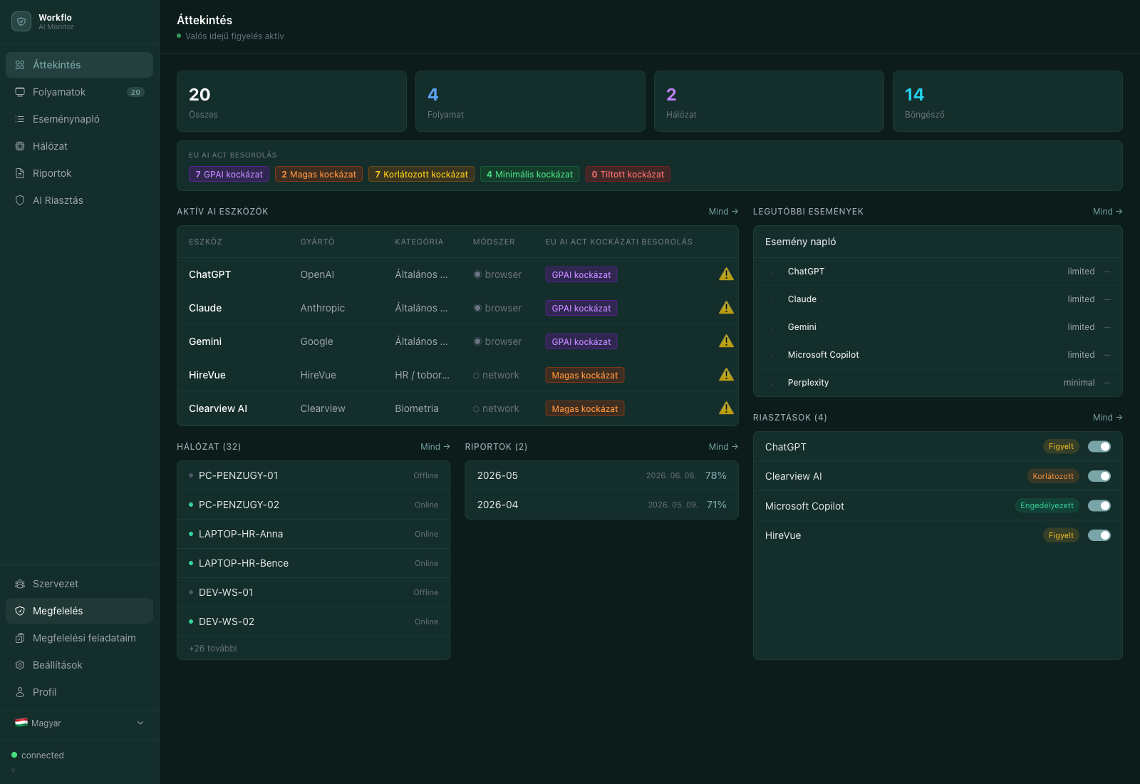Select the 2 Magas kockázat badge
Image resolution: width=1140 pixels, height=784 pixels.
318,175
